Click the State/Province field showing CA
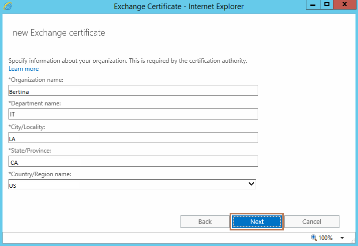This screenshot has width=358, height=246. (x=133, y=161)
